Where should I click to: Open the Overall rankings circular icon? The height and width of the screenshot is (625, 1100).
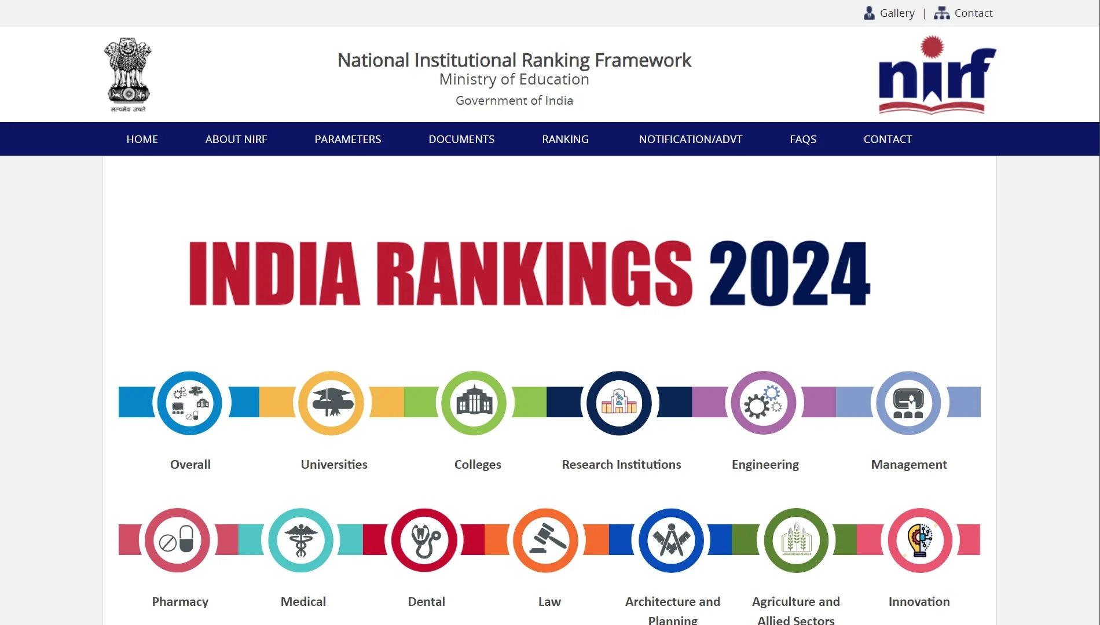click(x=189, y=403)
